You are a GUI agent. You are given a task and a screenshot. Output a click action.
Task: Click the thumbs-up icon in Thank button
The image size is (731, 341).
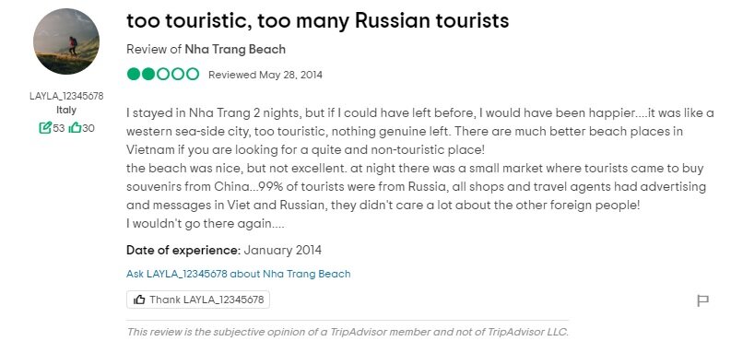pyautogui.click(x=139, y=300)
